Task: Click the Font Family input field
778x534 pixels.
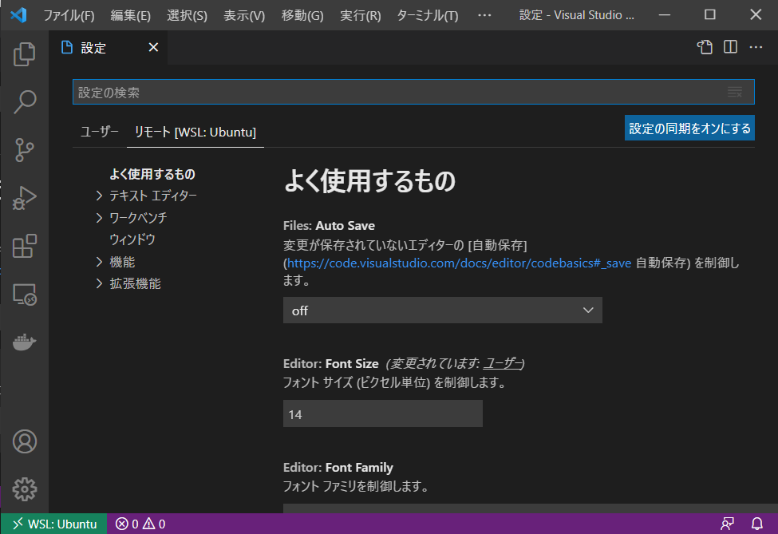Action: click(530, 508)
